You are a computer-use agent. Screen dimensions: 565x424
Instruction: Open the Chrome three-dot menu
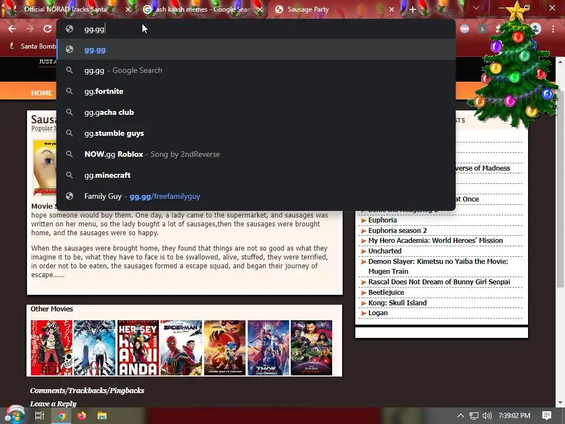(553, 29)
